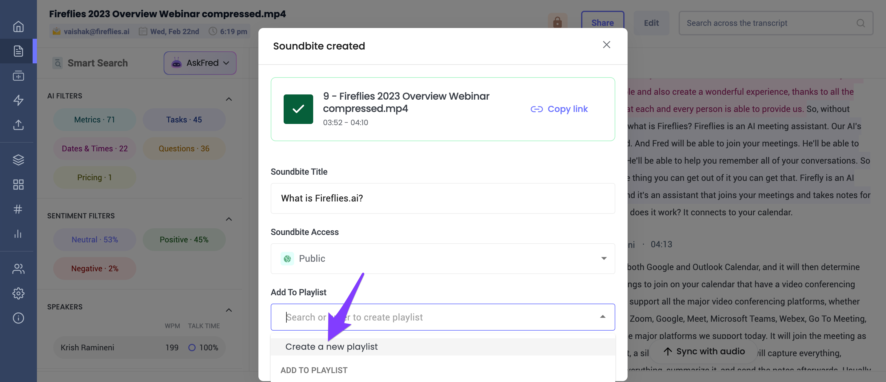
Task: Open the info circle icon in sidebar
Action: 18,318
